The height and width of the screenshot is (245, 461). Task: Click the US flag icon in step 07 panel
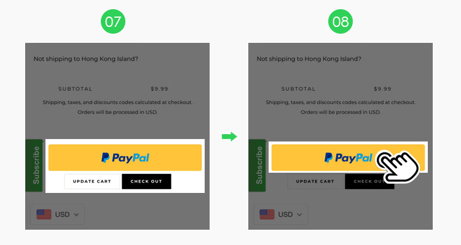pos(44,214)
